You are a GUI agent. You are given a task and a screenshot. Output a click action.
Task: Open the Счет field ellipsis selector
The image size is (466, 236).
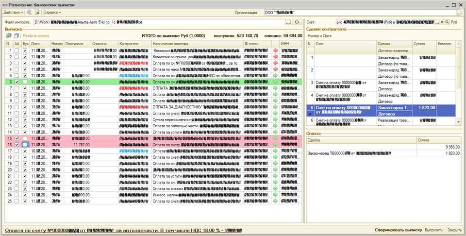point(437,22)
